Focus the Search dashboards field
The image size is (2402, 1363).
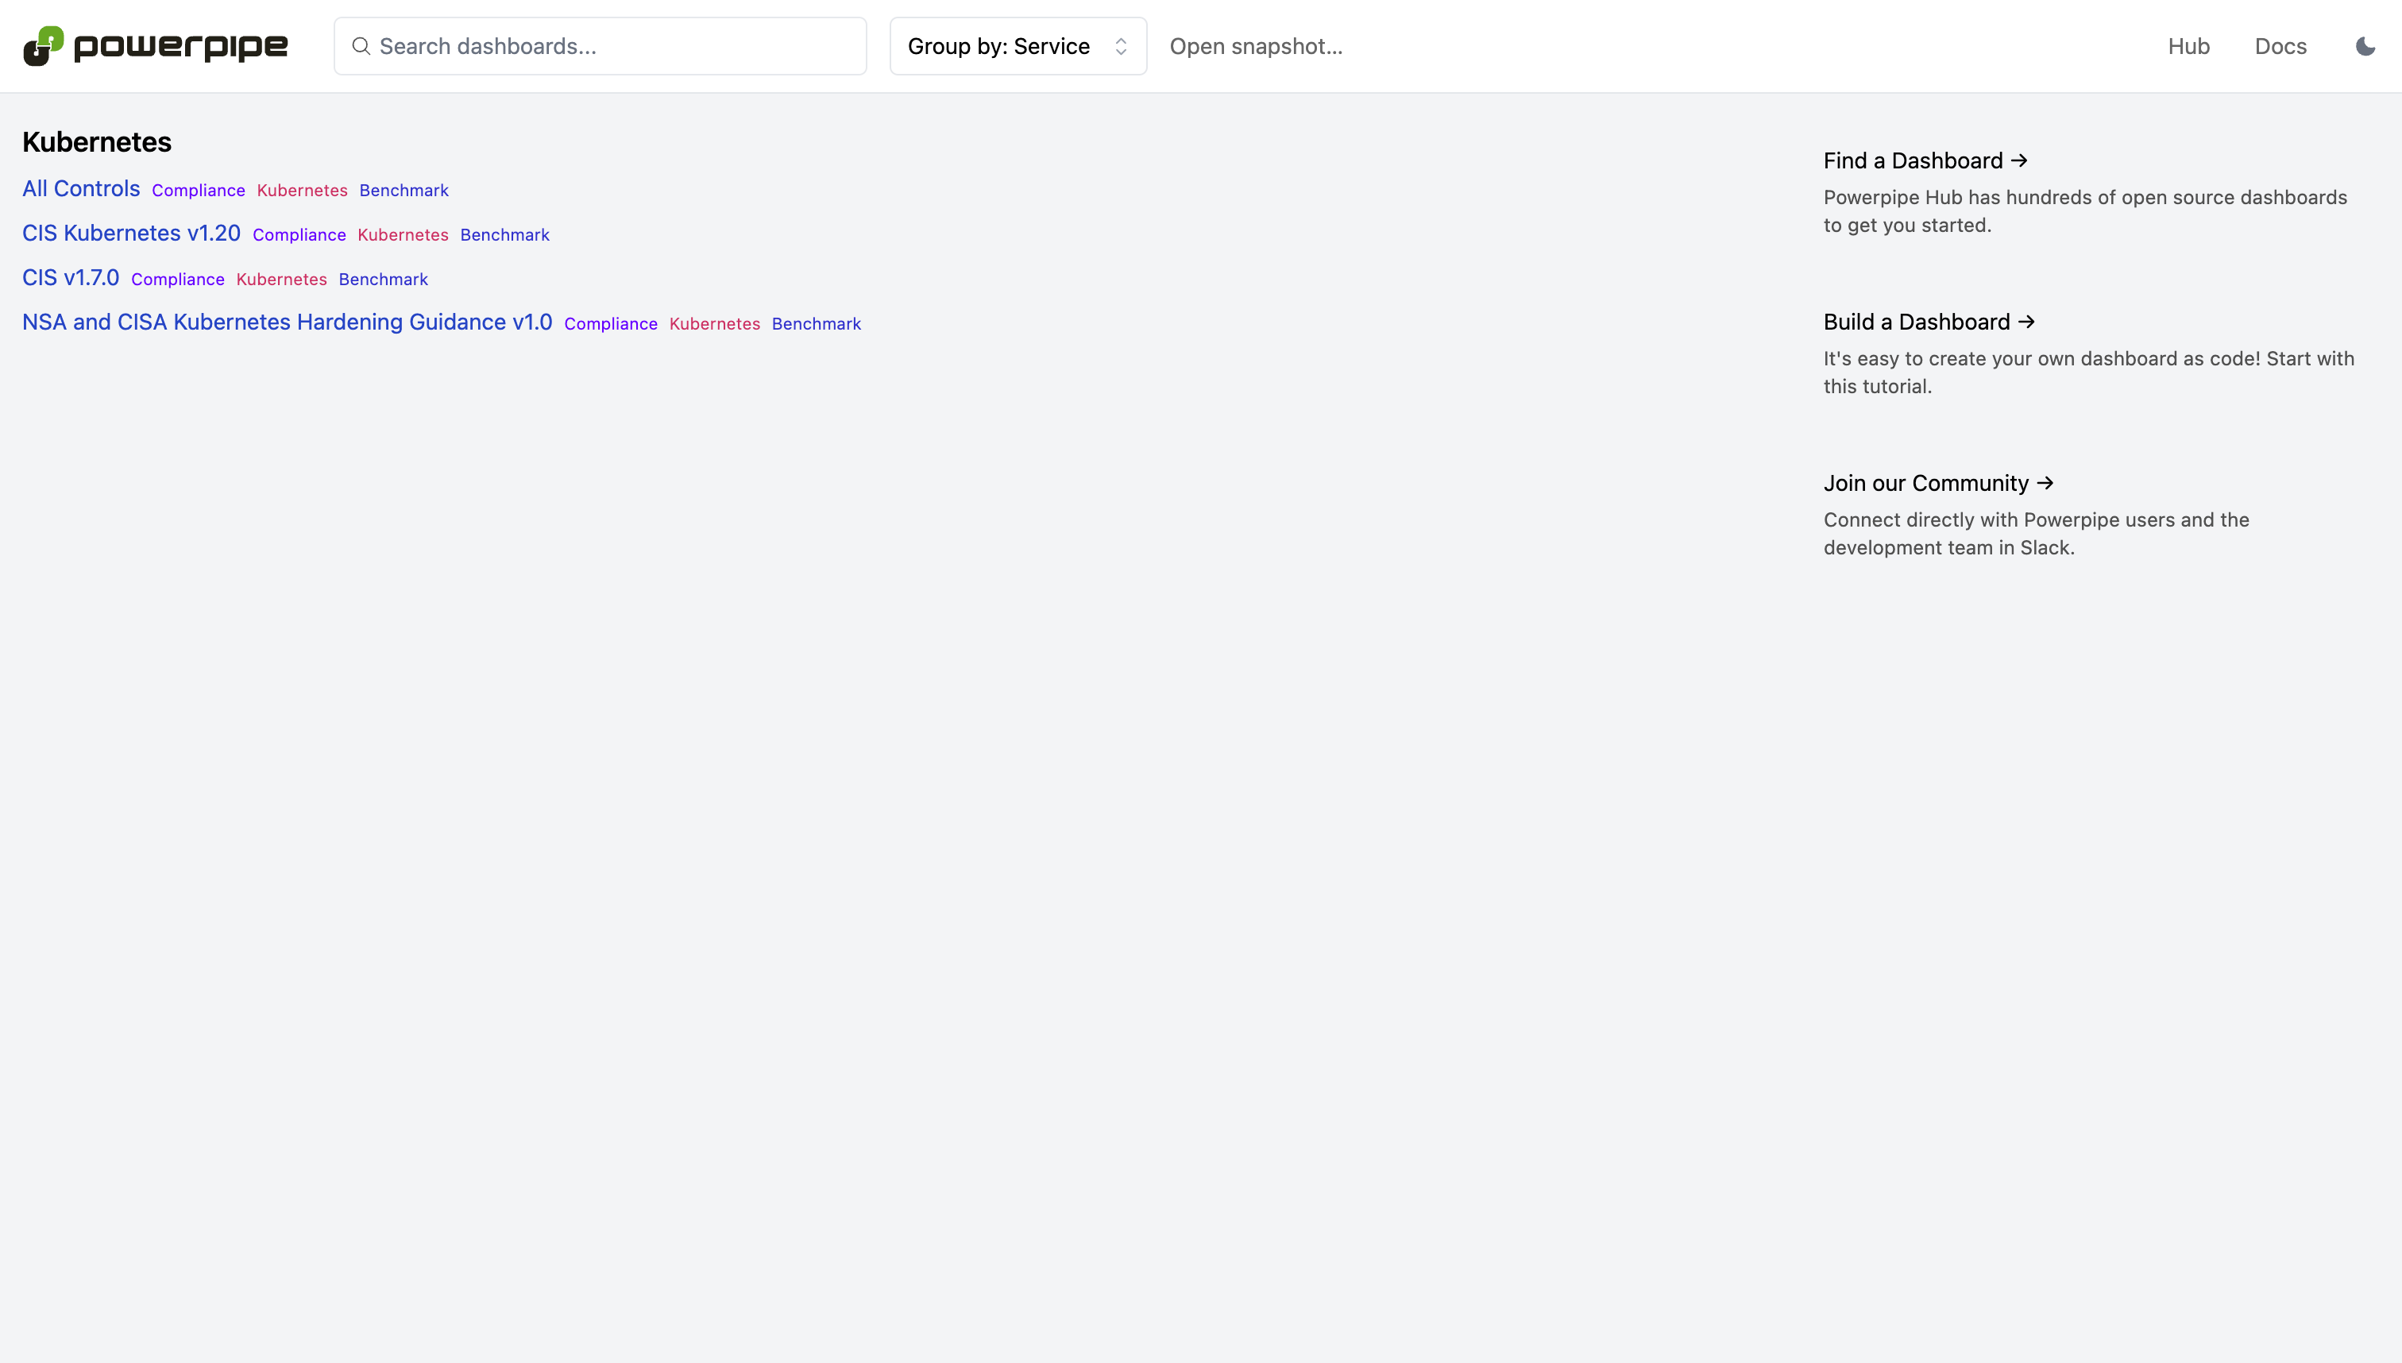(x=600, y=46)
